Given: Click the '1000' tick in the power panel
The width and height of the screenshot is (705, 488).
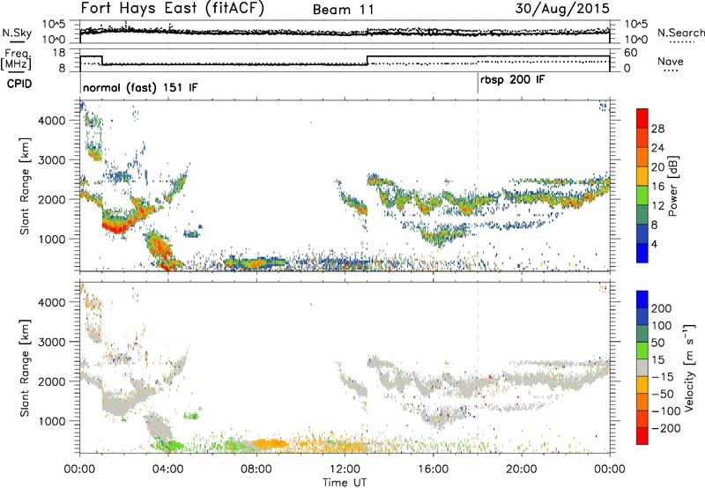Looking at the screenshot, I should [x=52, y=239].
